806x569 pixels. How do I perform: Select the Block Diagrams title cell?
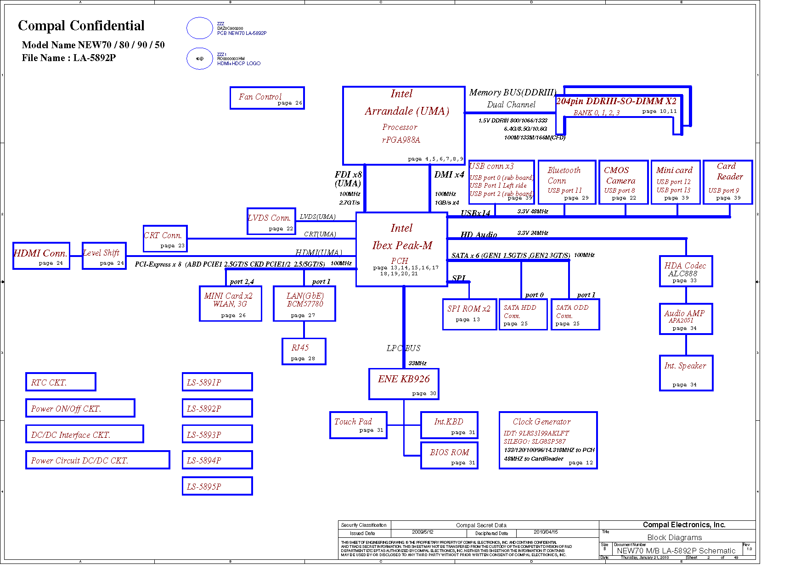click(x=675, y=537)
